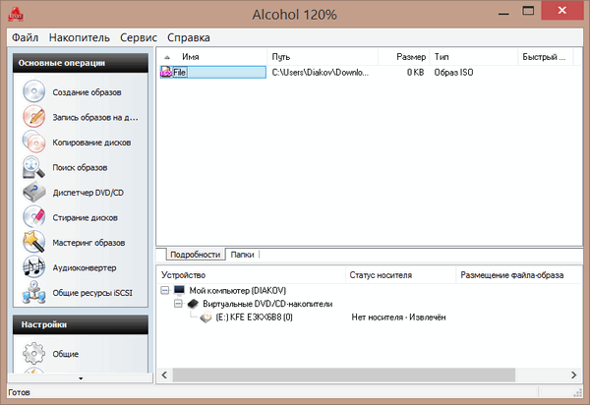Click the drive E: disc icon

click(206, 318)
